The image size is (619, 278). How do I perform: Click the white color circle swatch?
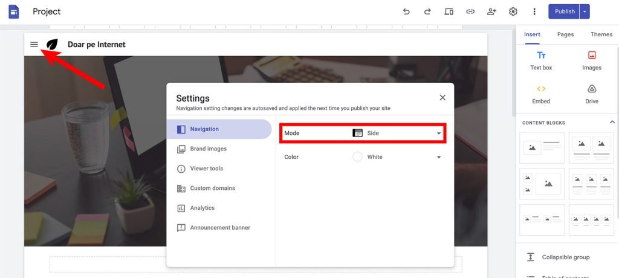pos(357,157)
